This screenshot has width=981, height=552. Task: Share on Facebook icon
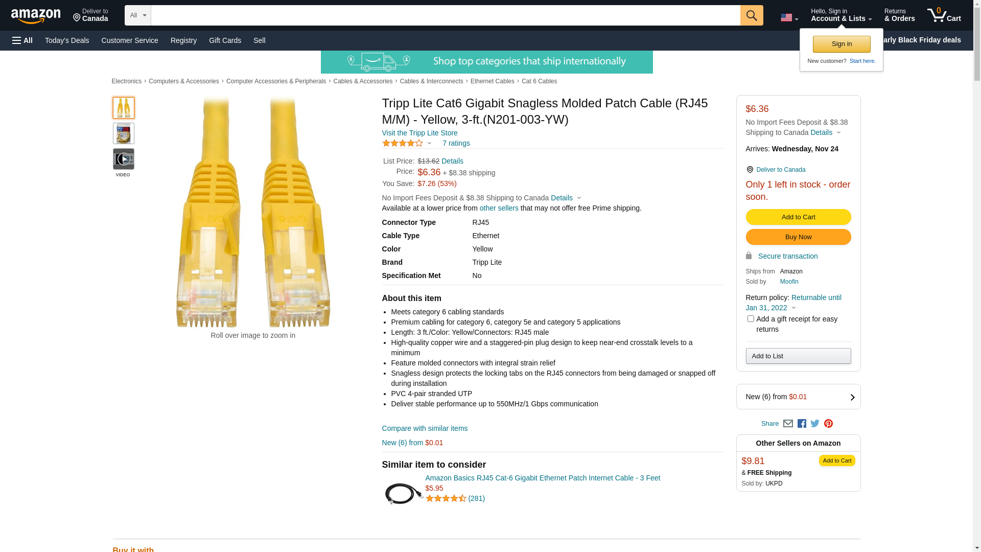coord(802,424)
